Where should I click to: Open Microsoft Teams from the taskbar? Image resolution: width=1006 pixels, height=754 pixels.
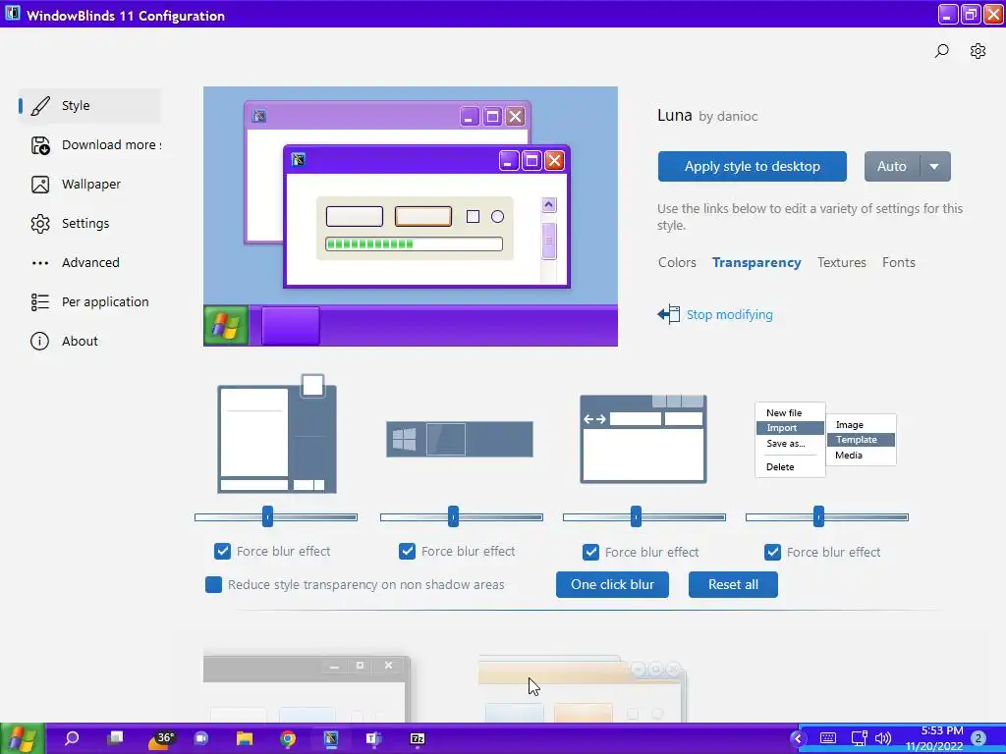point(374,738)
